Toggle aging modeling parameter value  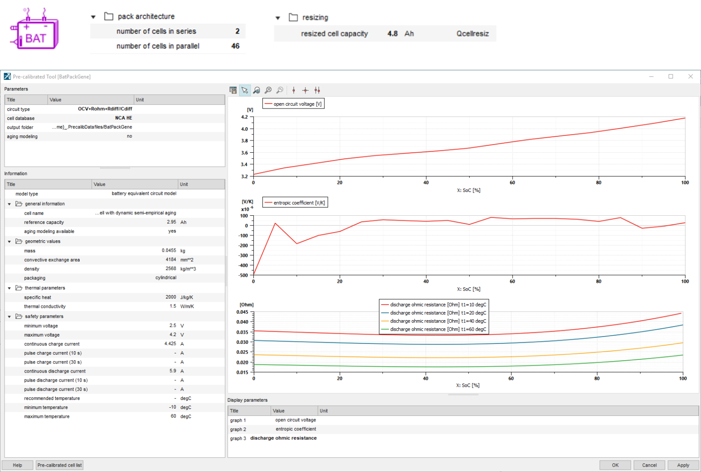[129, 136]
